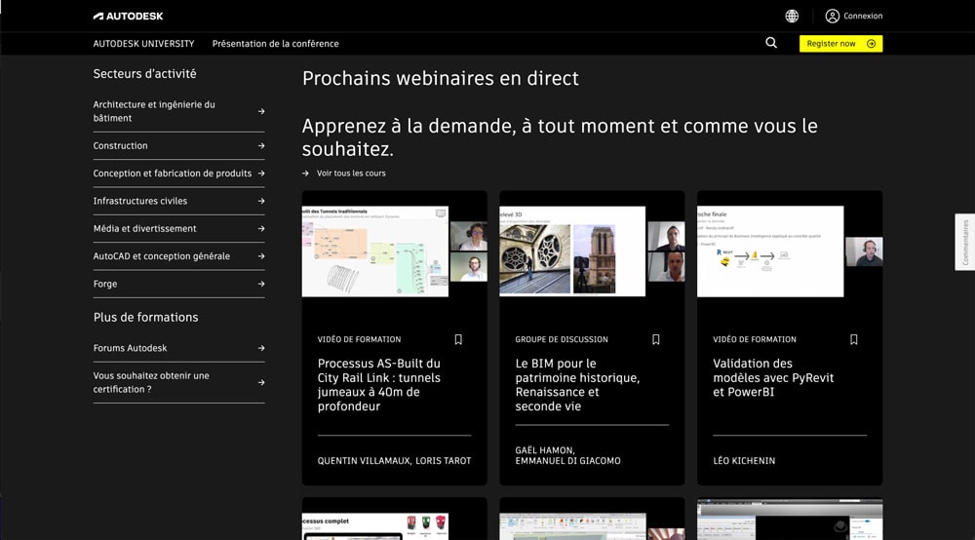The image size is (975, 540).
Task: Click arrow beside Construction
Action: 261,145
